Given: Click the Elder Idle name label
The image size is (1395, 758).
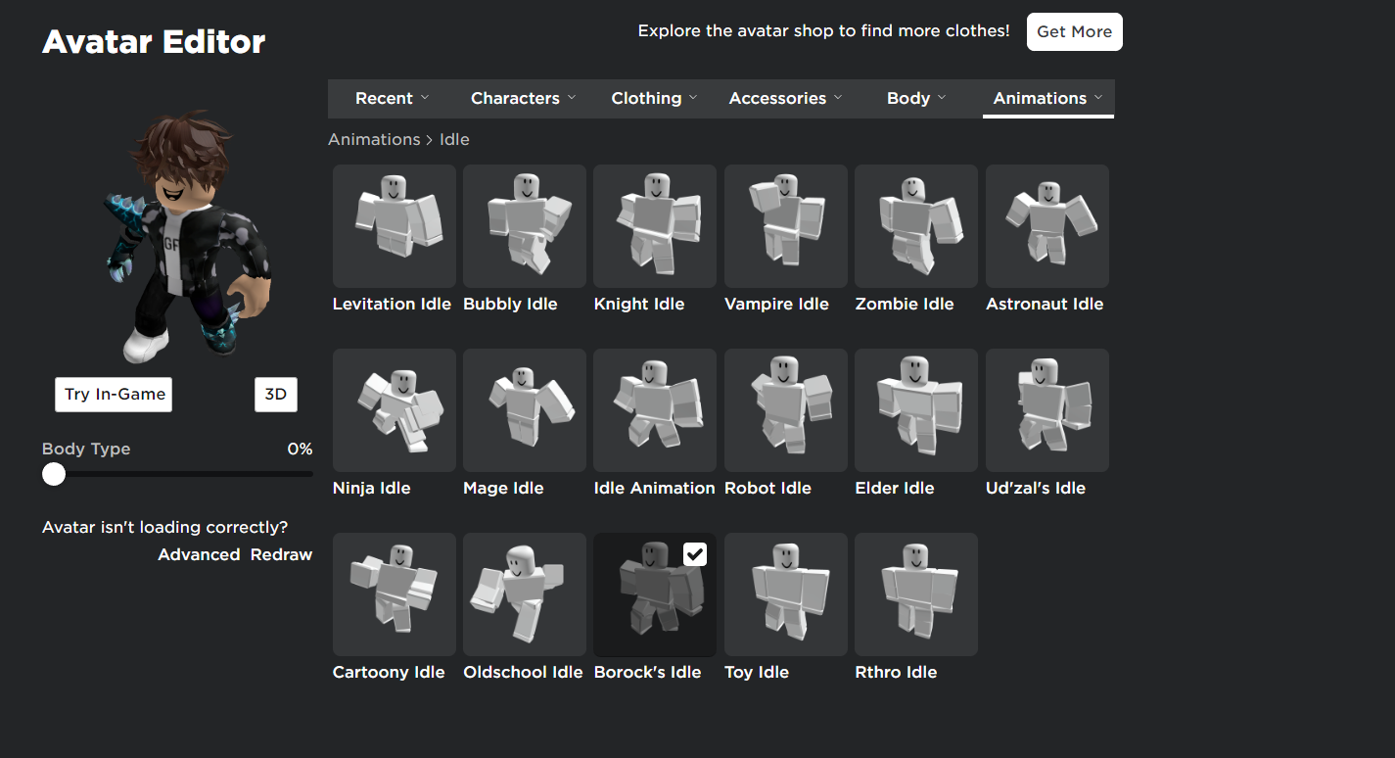Looking at the screenshot, I should [895, 488].
